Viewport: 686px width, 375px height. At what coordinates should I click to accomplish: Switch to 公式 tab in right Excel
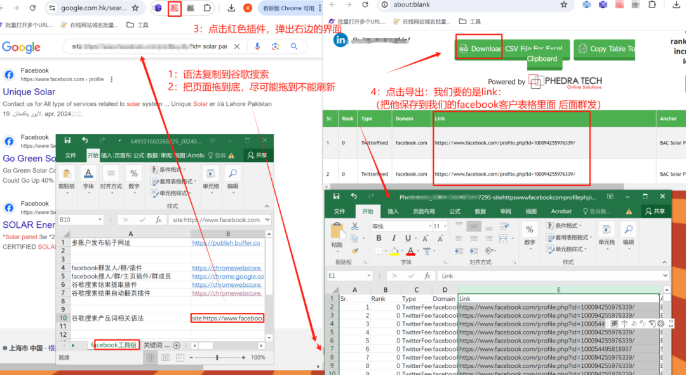(455, 211)
